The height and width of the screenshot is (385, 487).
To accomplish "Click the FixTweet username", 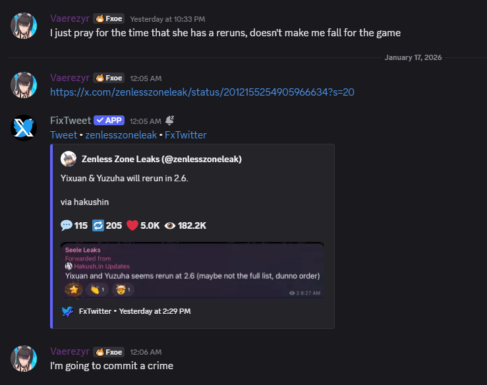I will tap(70, 121).
